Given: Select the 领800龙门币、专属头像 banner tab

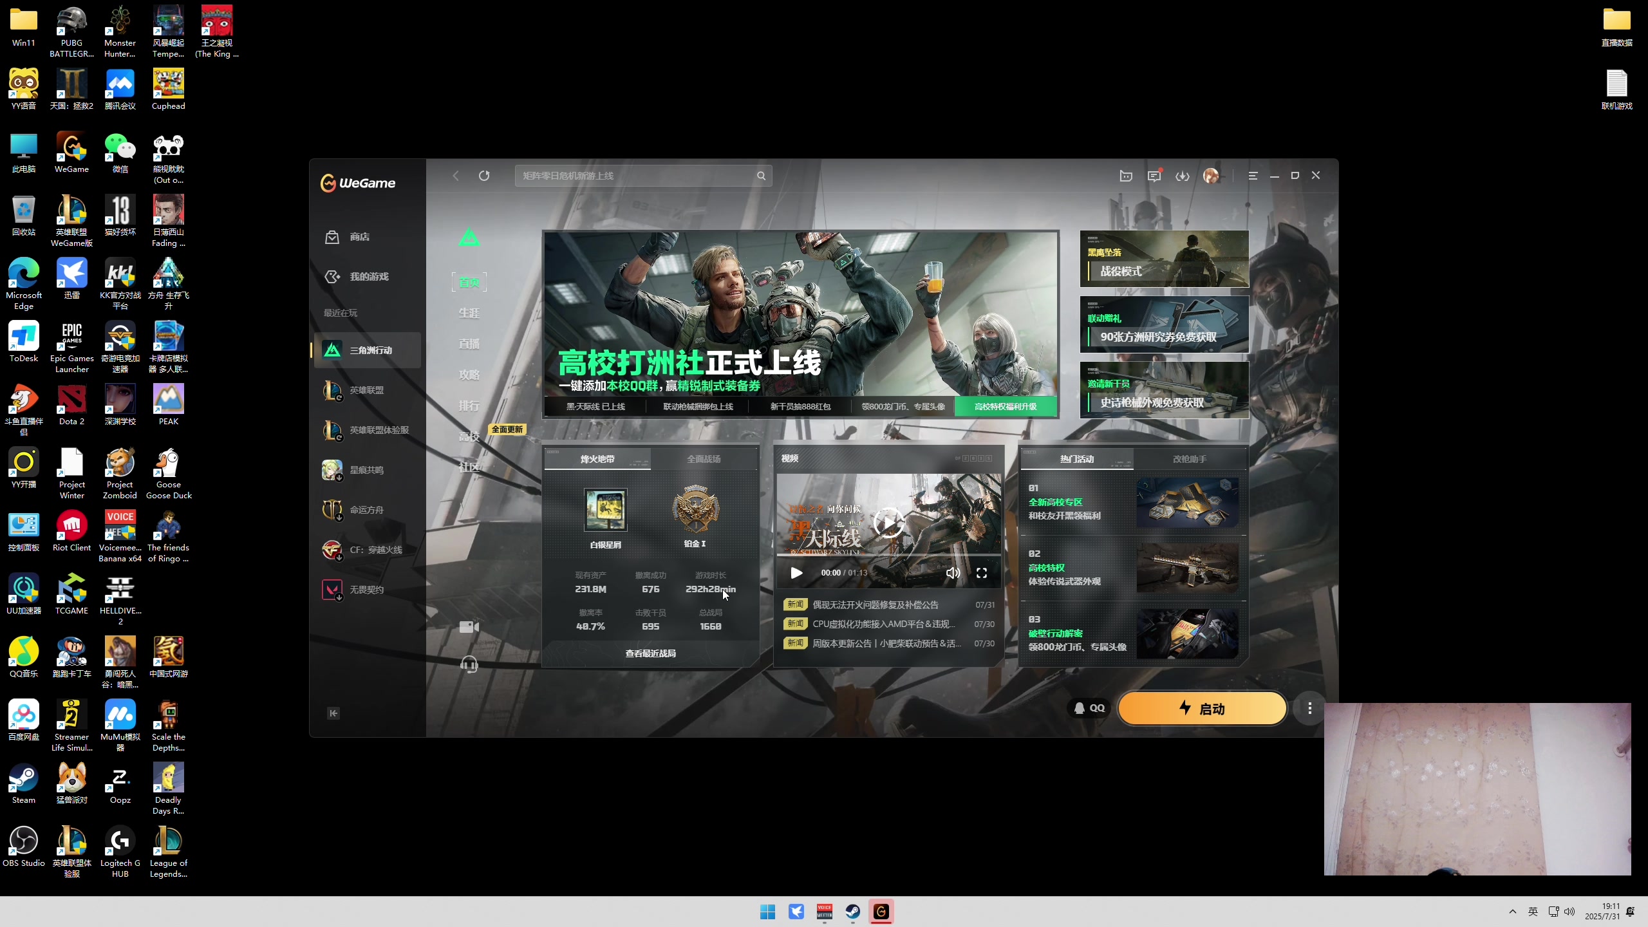Looking at the screenshot, I should point(903,406).
